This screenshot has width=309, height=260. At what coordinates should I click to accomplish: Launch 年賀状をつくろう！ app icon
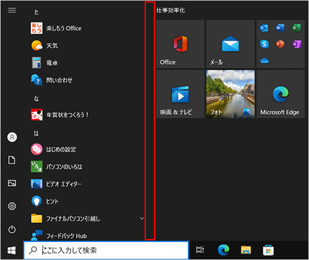coord(36,115)
